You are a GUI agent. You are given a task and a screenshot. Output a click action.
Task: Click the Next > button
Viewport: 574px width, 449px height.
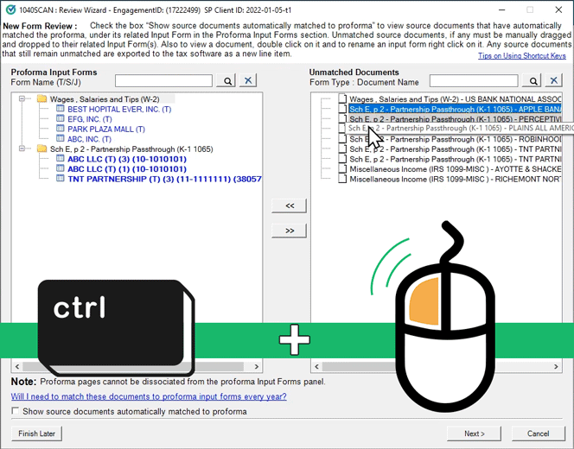[x=475, y=433]
